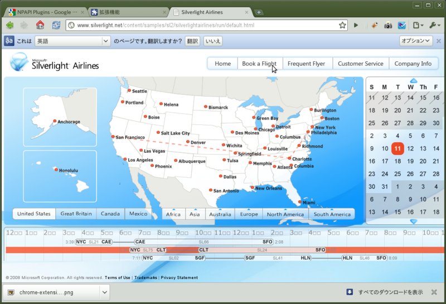Open the Asia region list

pyautogui.click(x=195, y=214)
